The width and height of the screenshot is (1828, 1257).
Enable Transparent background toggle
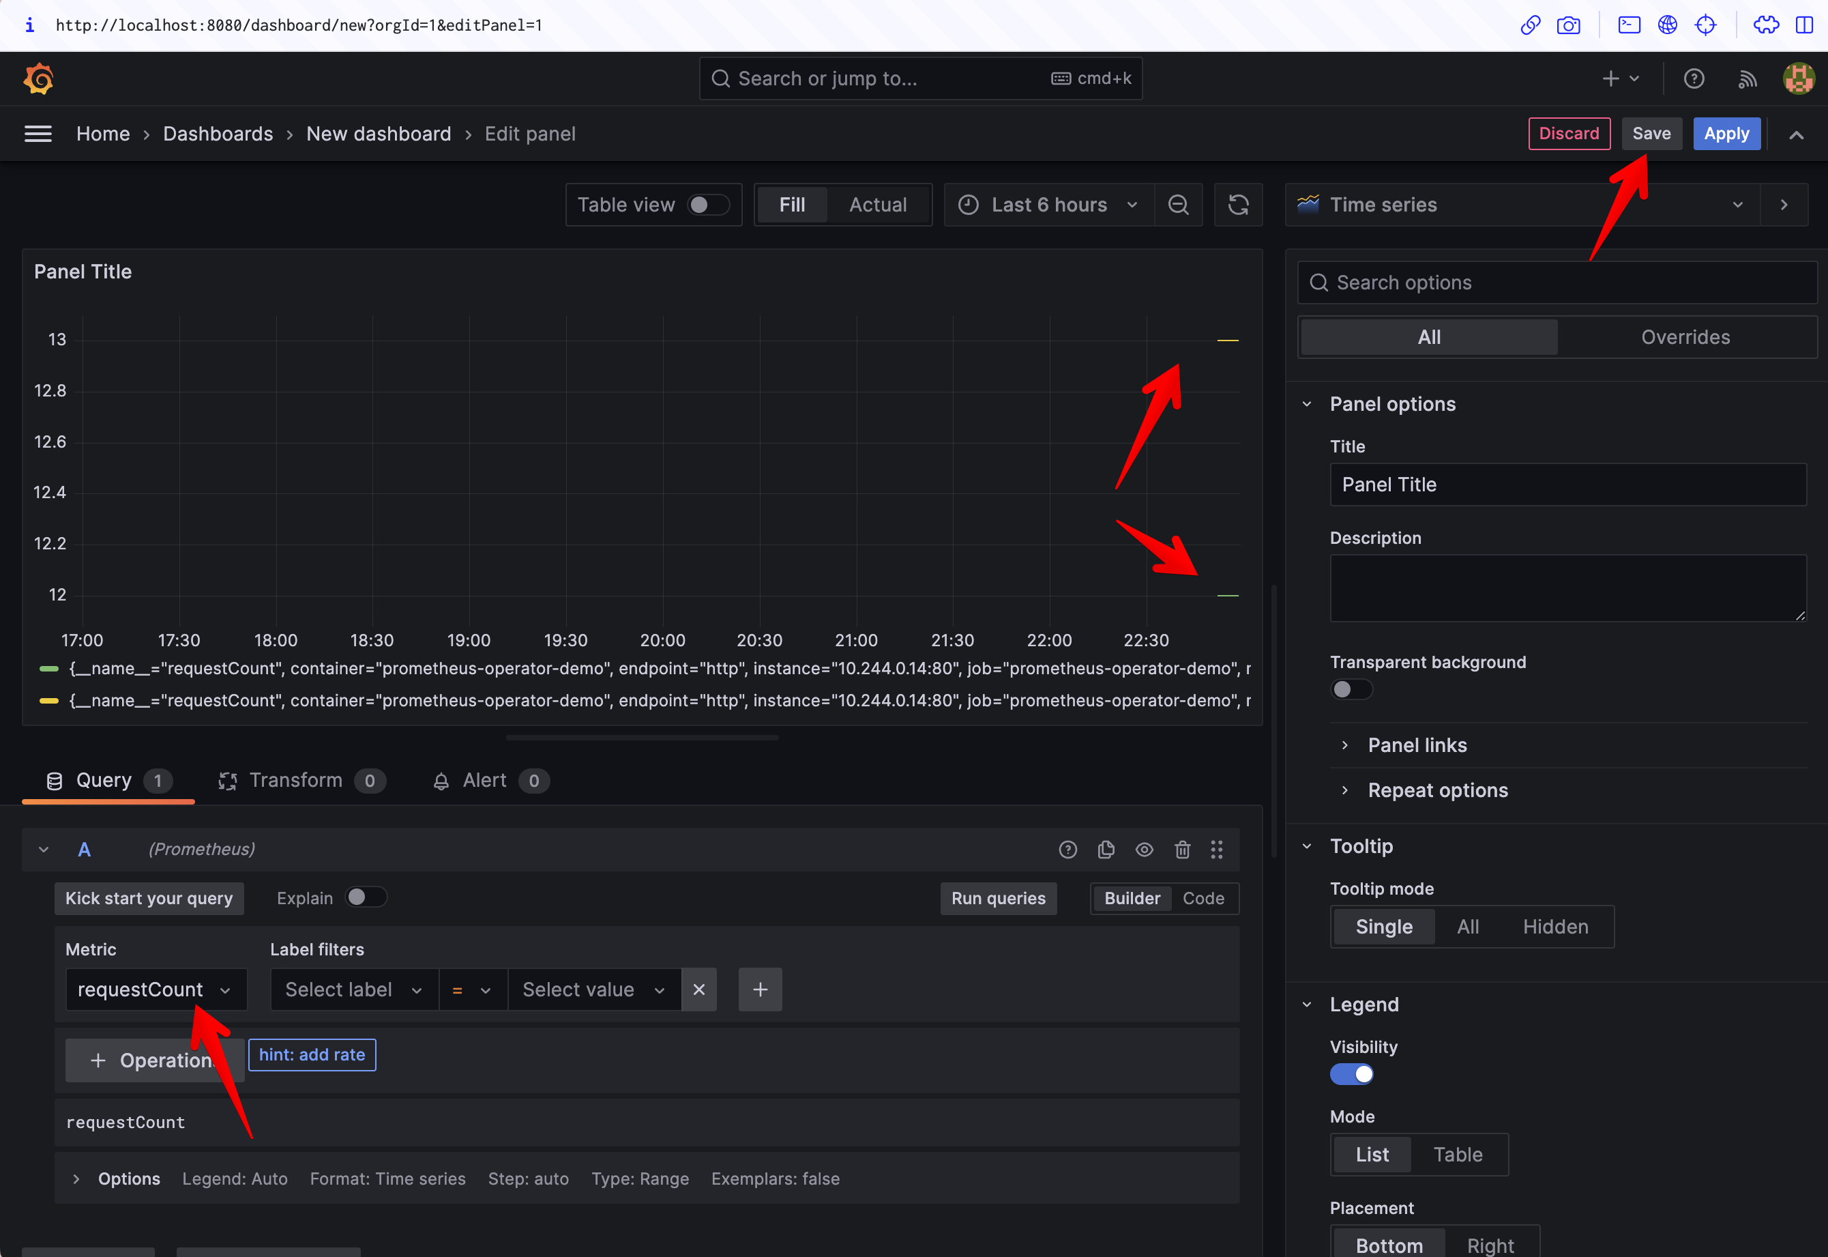pos(1352,689)
